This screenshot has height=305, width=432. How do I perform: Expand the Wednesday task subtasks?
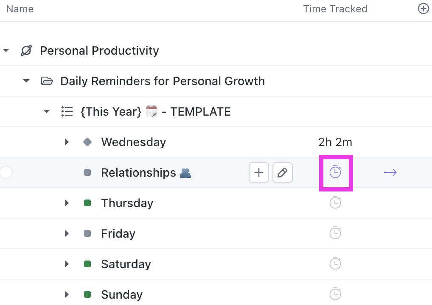pyautogui.click(x=67, y=142)
